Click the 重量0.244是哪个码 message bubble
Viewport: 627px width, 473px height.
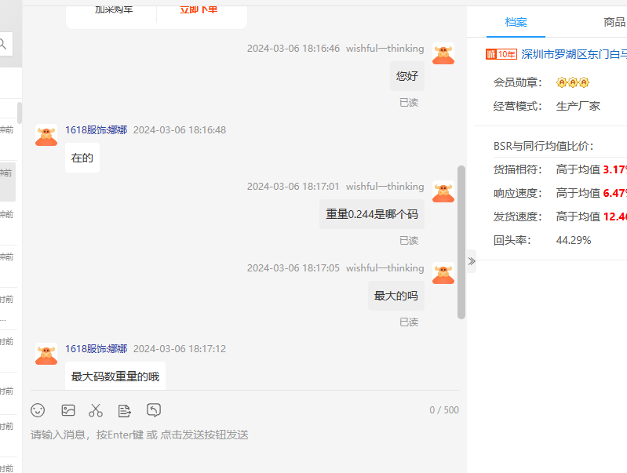(372, 214)
